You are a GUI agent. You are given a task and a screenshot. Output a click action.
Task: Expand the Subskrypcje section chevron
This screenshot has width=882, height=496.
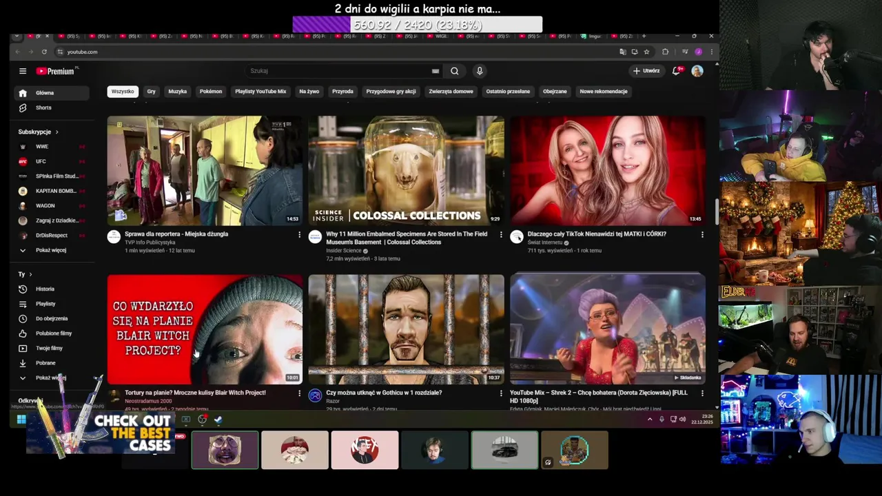pyautogui.click(x=57, y=132)
